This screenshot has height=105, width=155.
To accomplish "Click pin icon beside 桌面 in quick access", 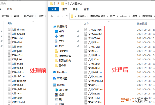I will tap(78, 31).
